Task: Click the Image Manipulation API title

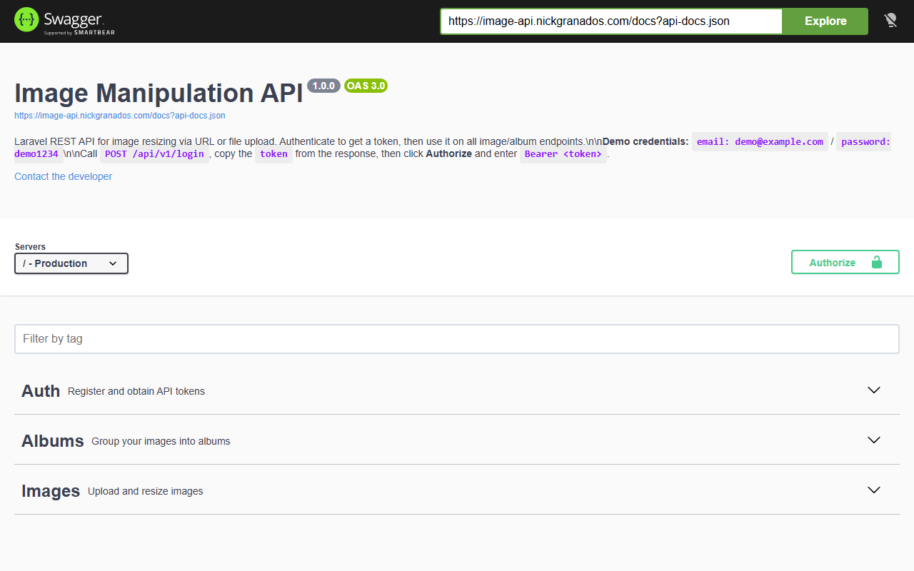Action: [x=159, y=94]
